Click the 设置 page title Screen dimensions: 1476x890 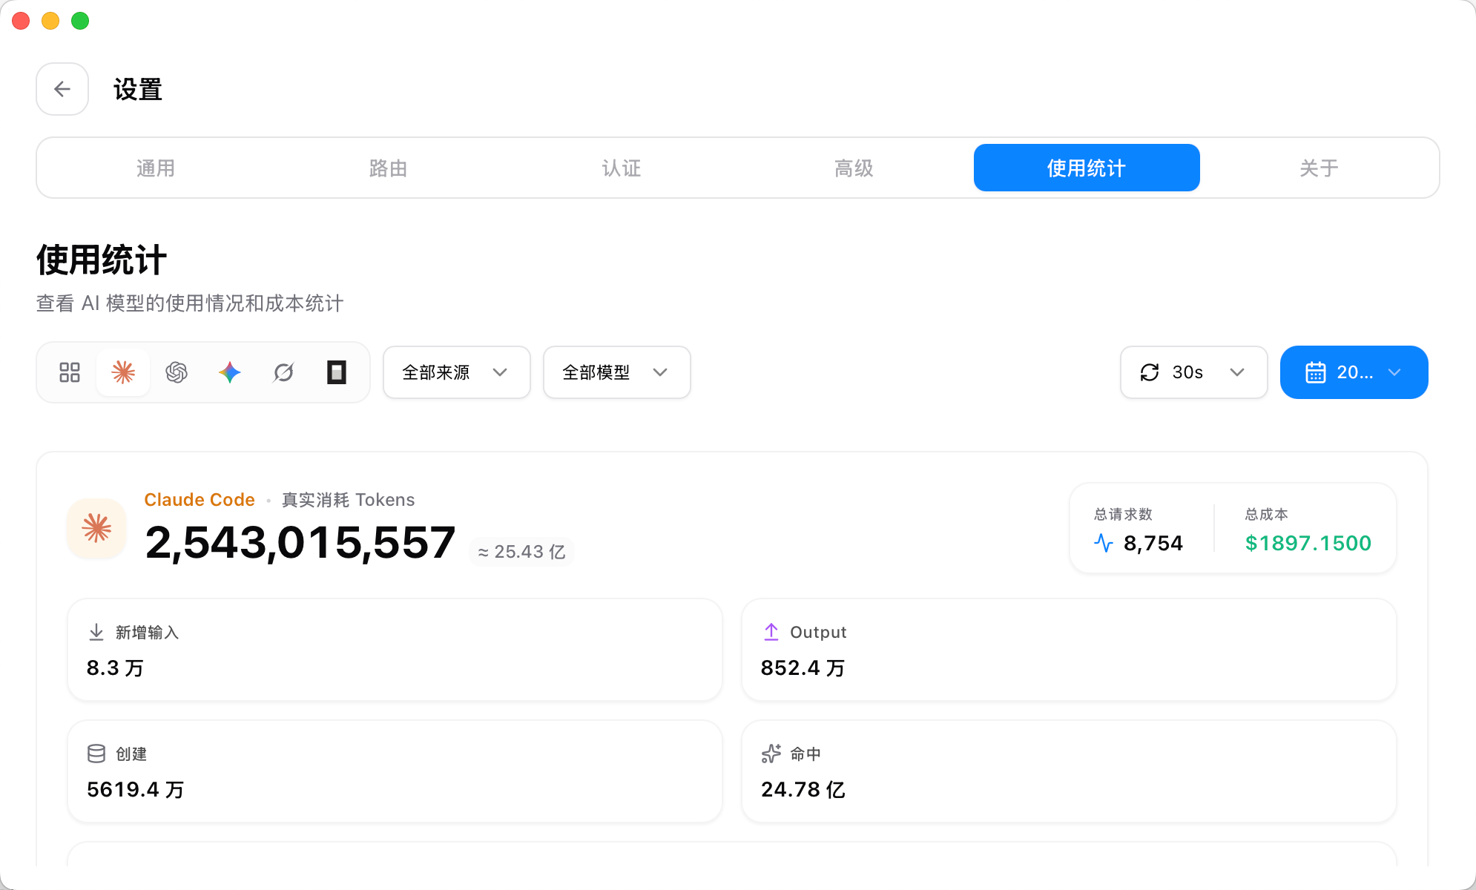tap(138, 90)
